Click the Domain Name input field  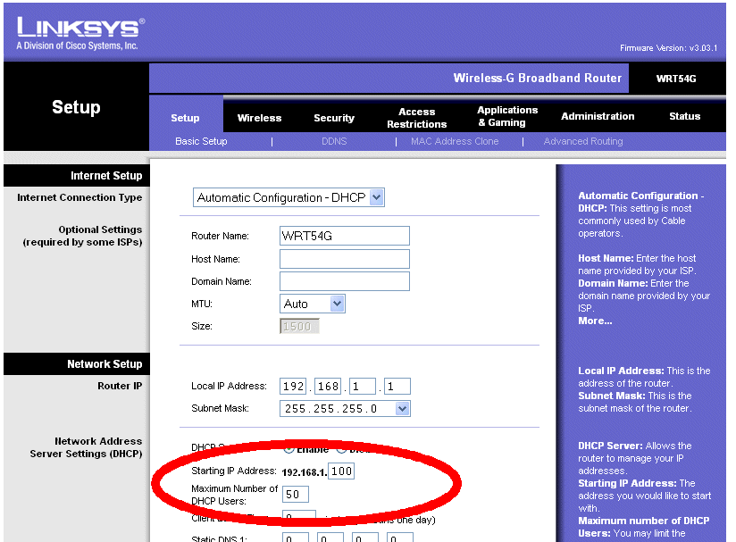click(x=345, y=281)
